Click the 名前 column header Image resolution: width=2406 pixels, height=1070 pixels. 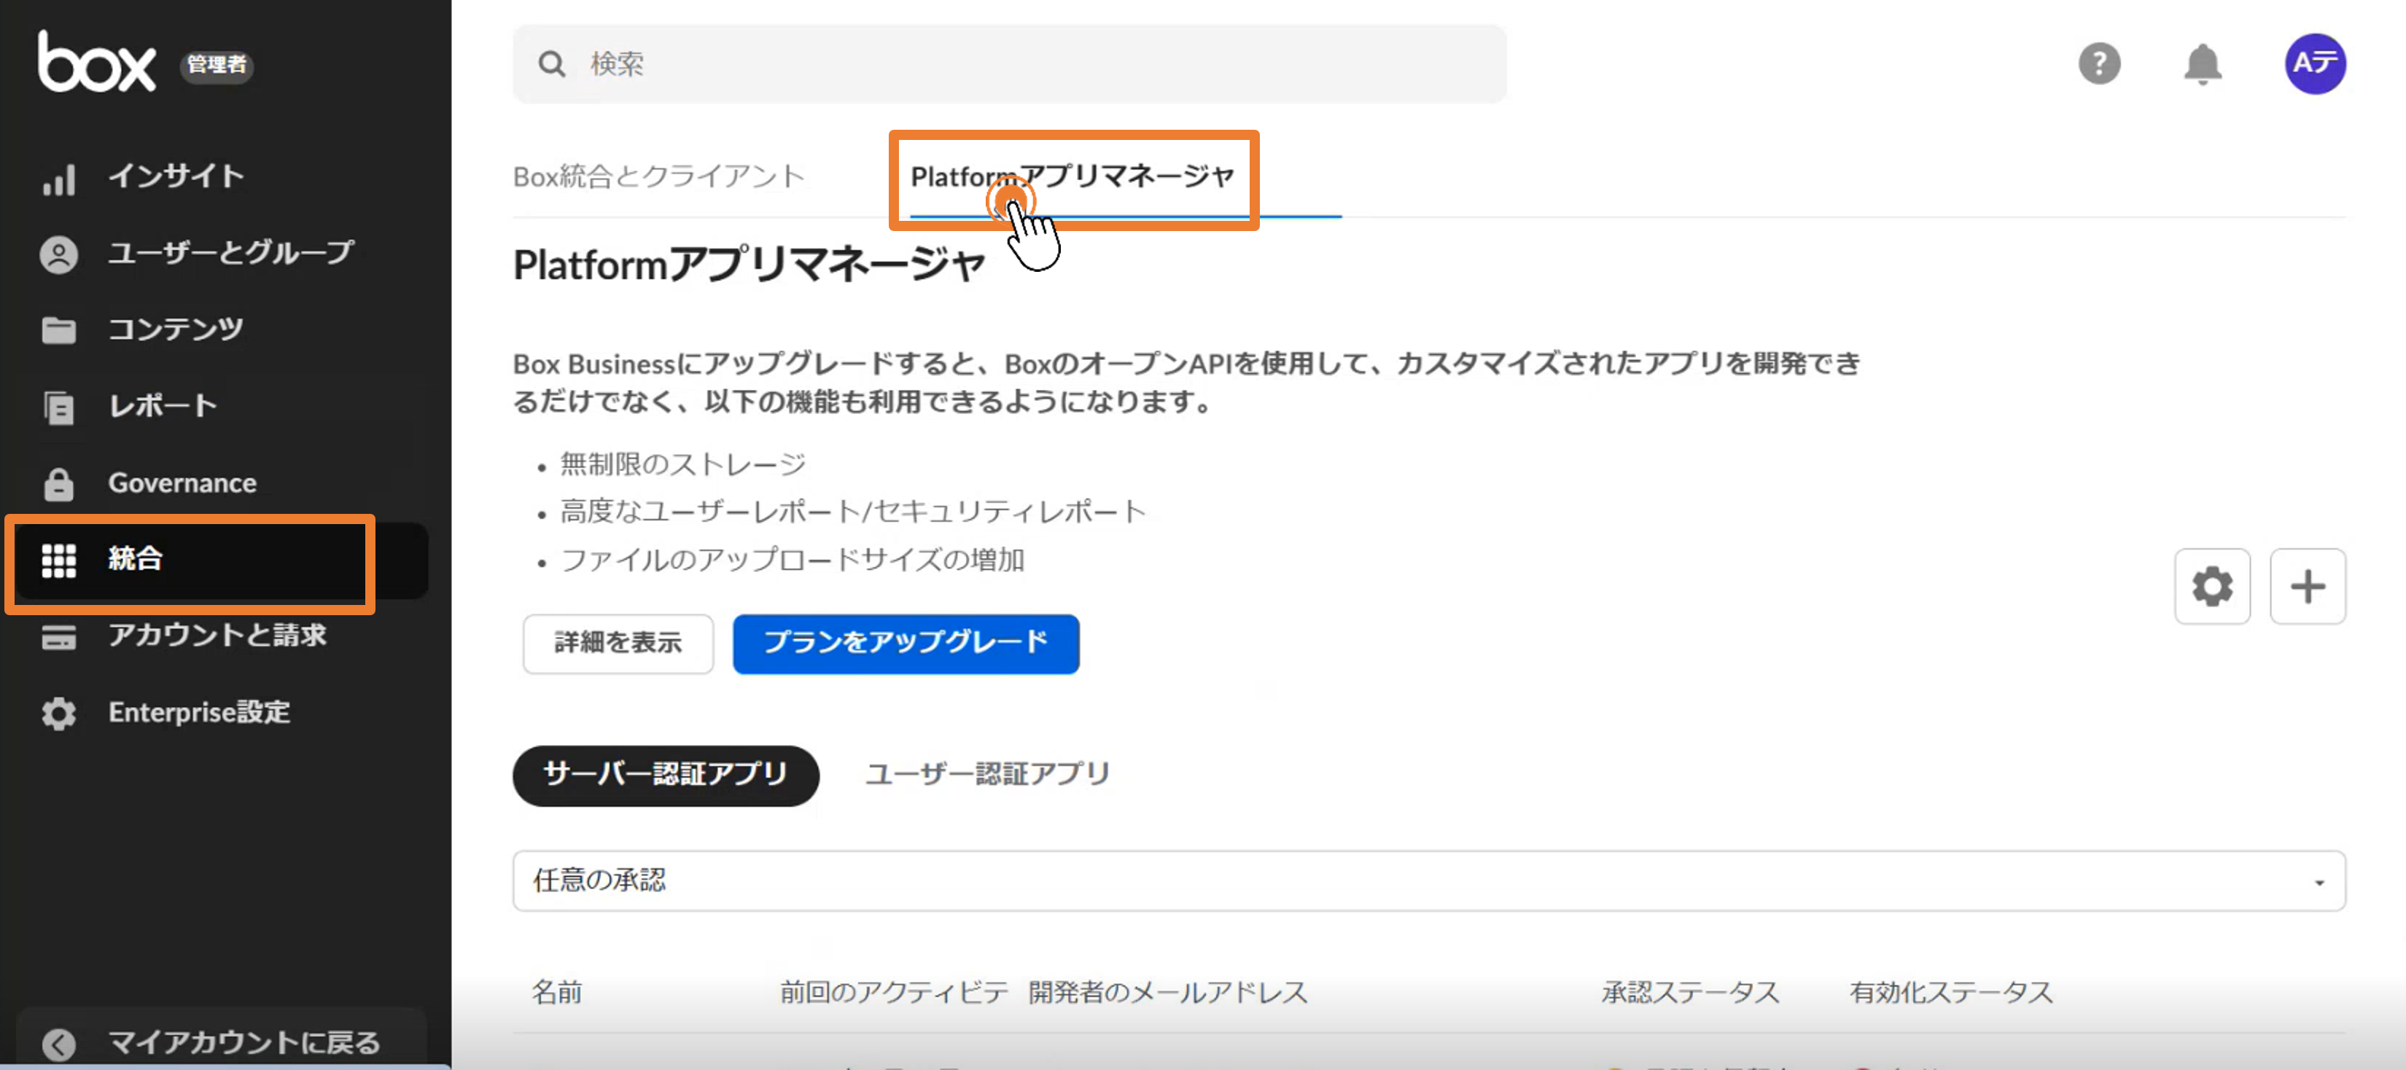click(x=558, y=991)
